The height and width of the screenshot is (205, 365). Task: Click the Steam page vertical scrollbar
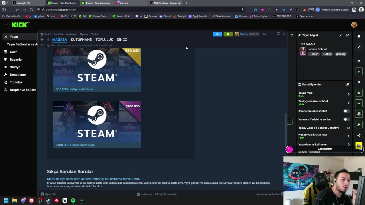[286, 130]
